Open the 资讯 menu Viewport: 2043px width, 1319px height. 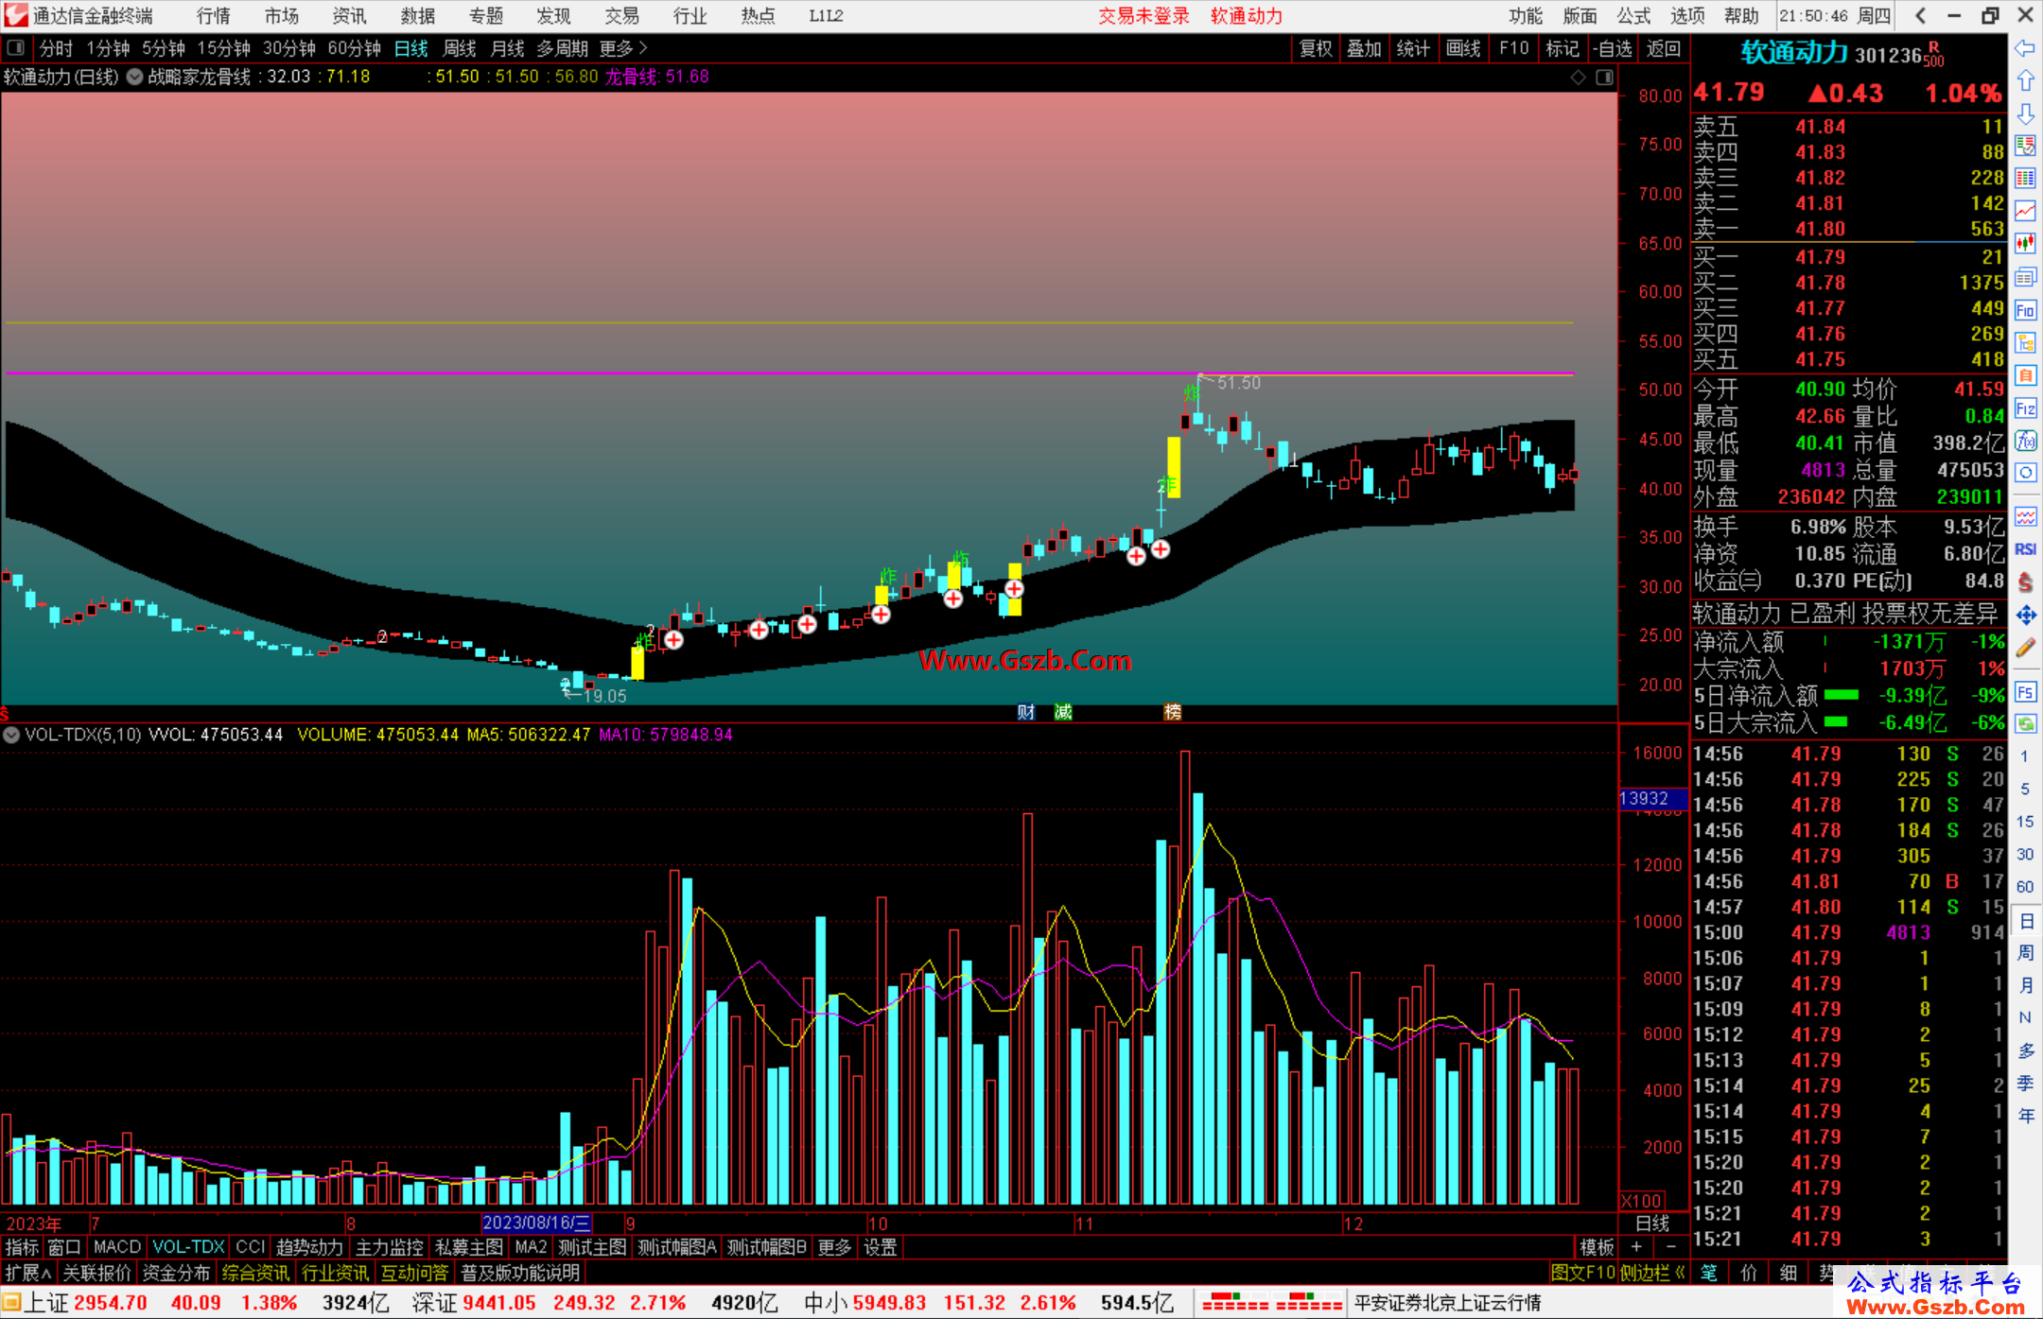(x=349, y=15)
